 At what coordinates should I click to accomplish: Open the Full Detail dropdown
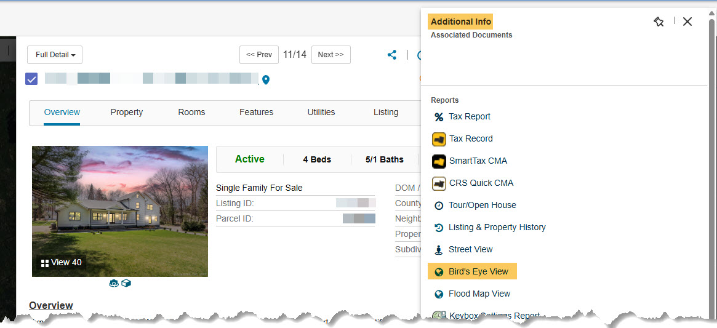55,55
